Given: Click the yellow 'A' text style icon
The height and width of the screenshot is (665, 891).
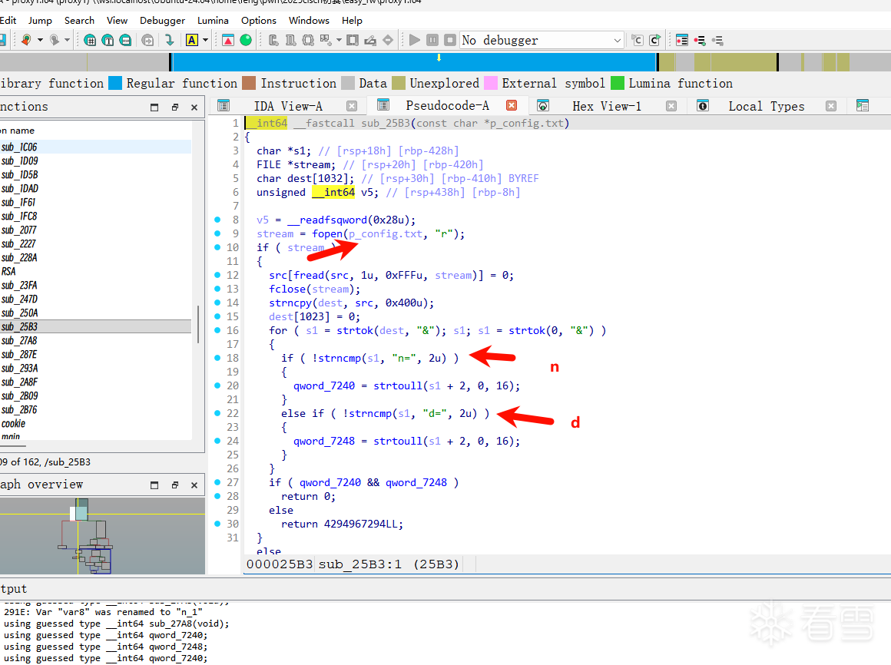Looking at the screenshot, I should coord(192,41).
